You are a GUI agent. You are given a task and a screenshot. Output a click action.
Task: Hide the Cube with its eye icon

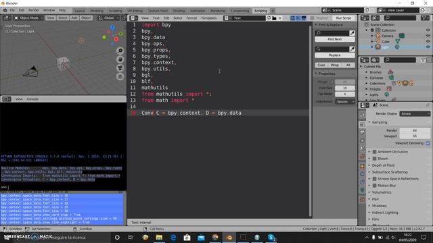click(428, 41)
